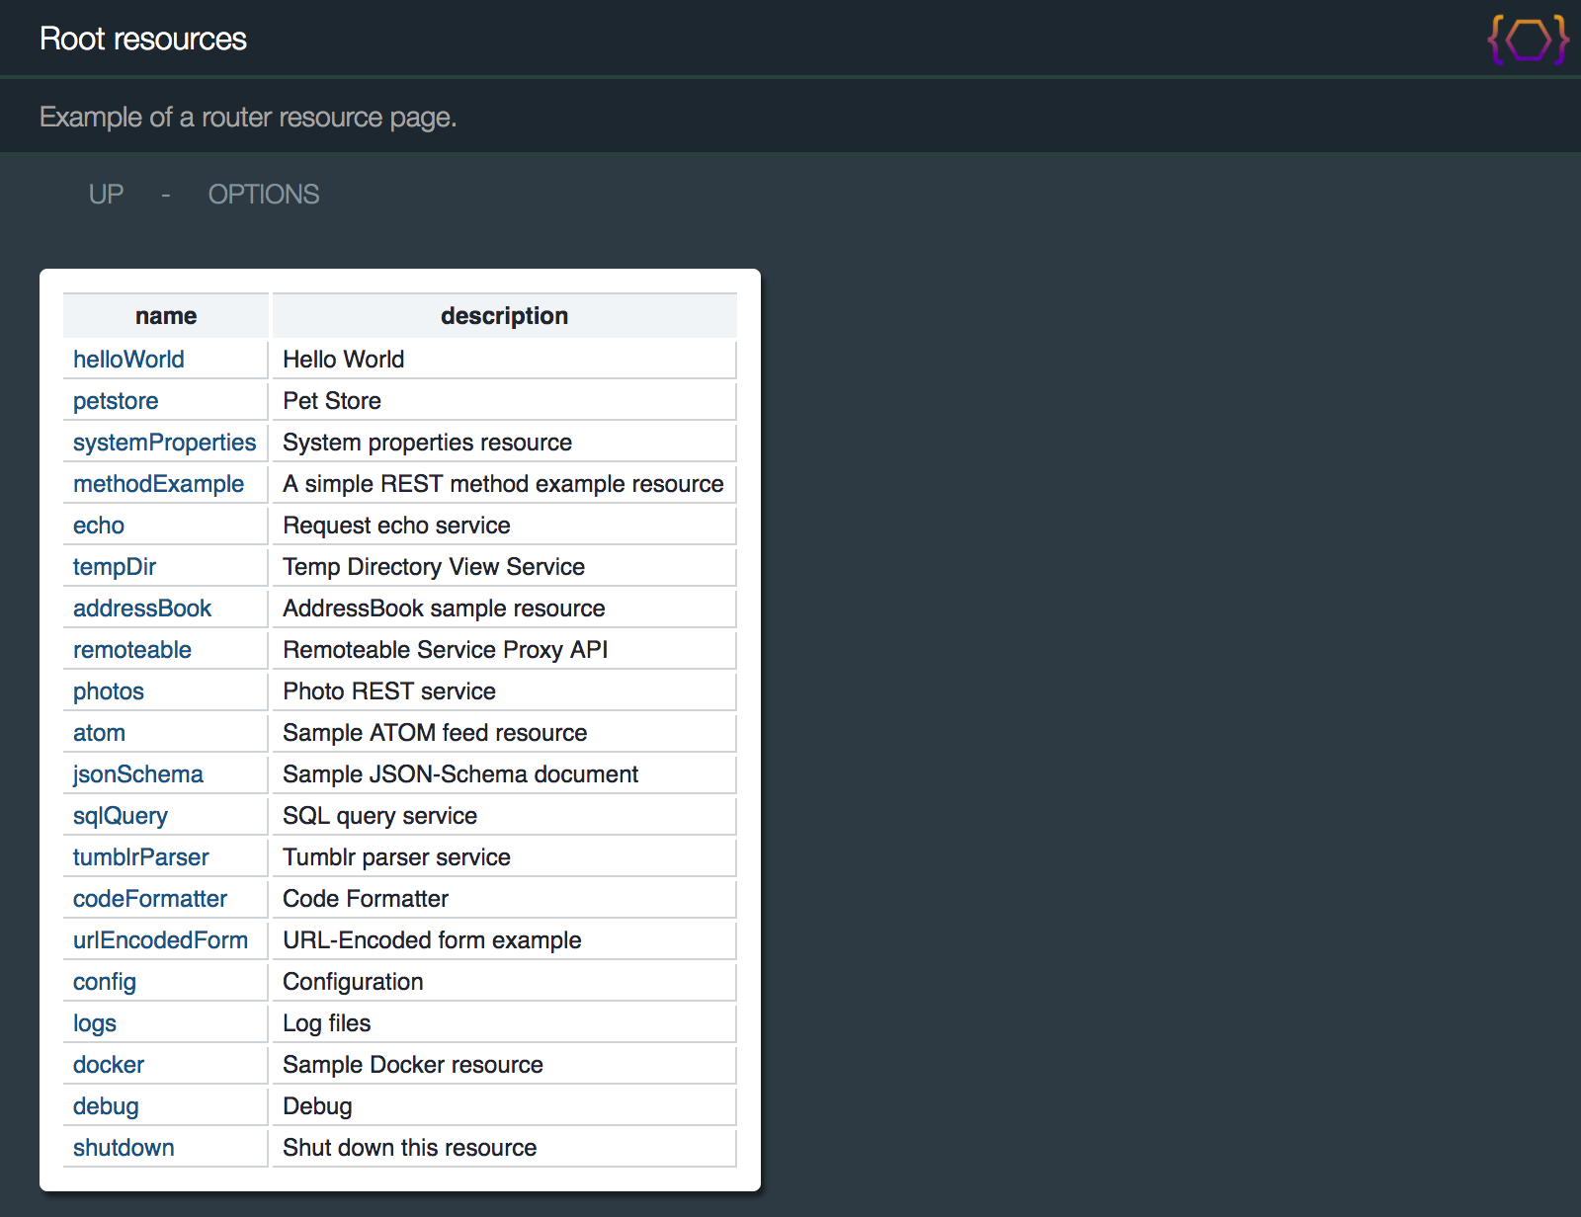
Task: Click the systemProperties link
Action: (164, 443)
